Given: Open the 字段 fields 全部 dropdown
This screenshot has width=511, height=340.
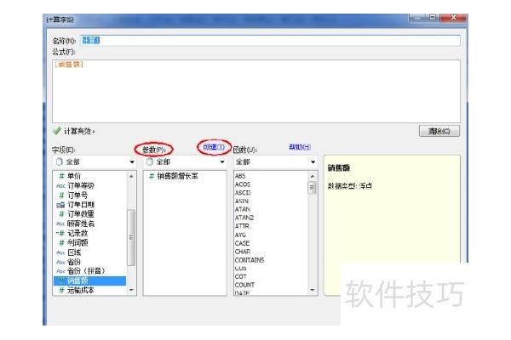Looking at the screenshot, I should pyautogui.click(x=95, y=161).
